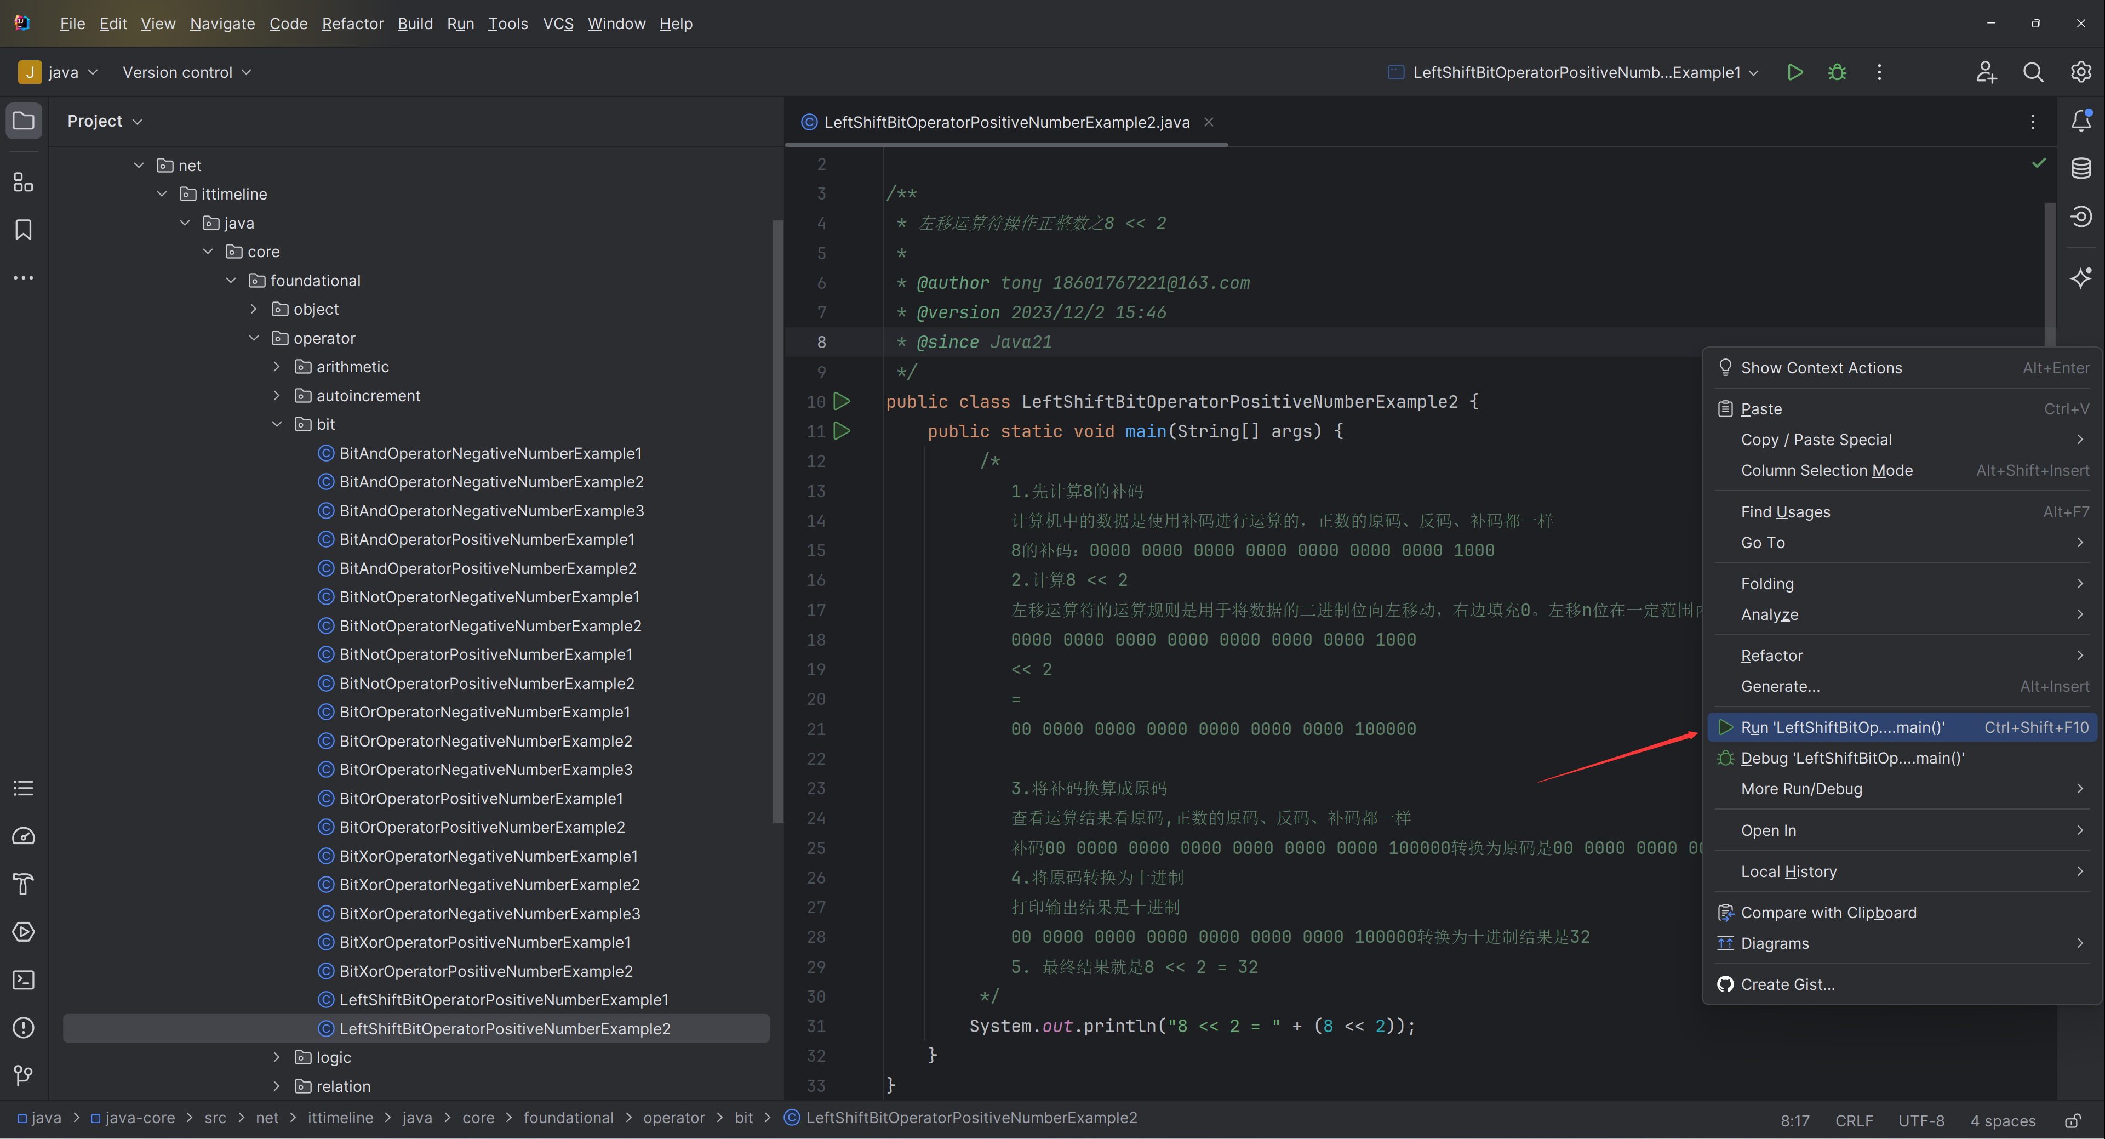Viewport: 2105px width, 1139px height.
Task: Click the green Run button in toolbar
Action: point(1794,72)
